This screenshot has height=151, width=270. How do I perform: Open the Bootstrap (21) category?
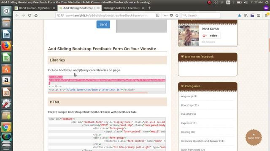[190, 105]
